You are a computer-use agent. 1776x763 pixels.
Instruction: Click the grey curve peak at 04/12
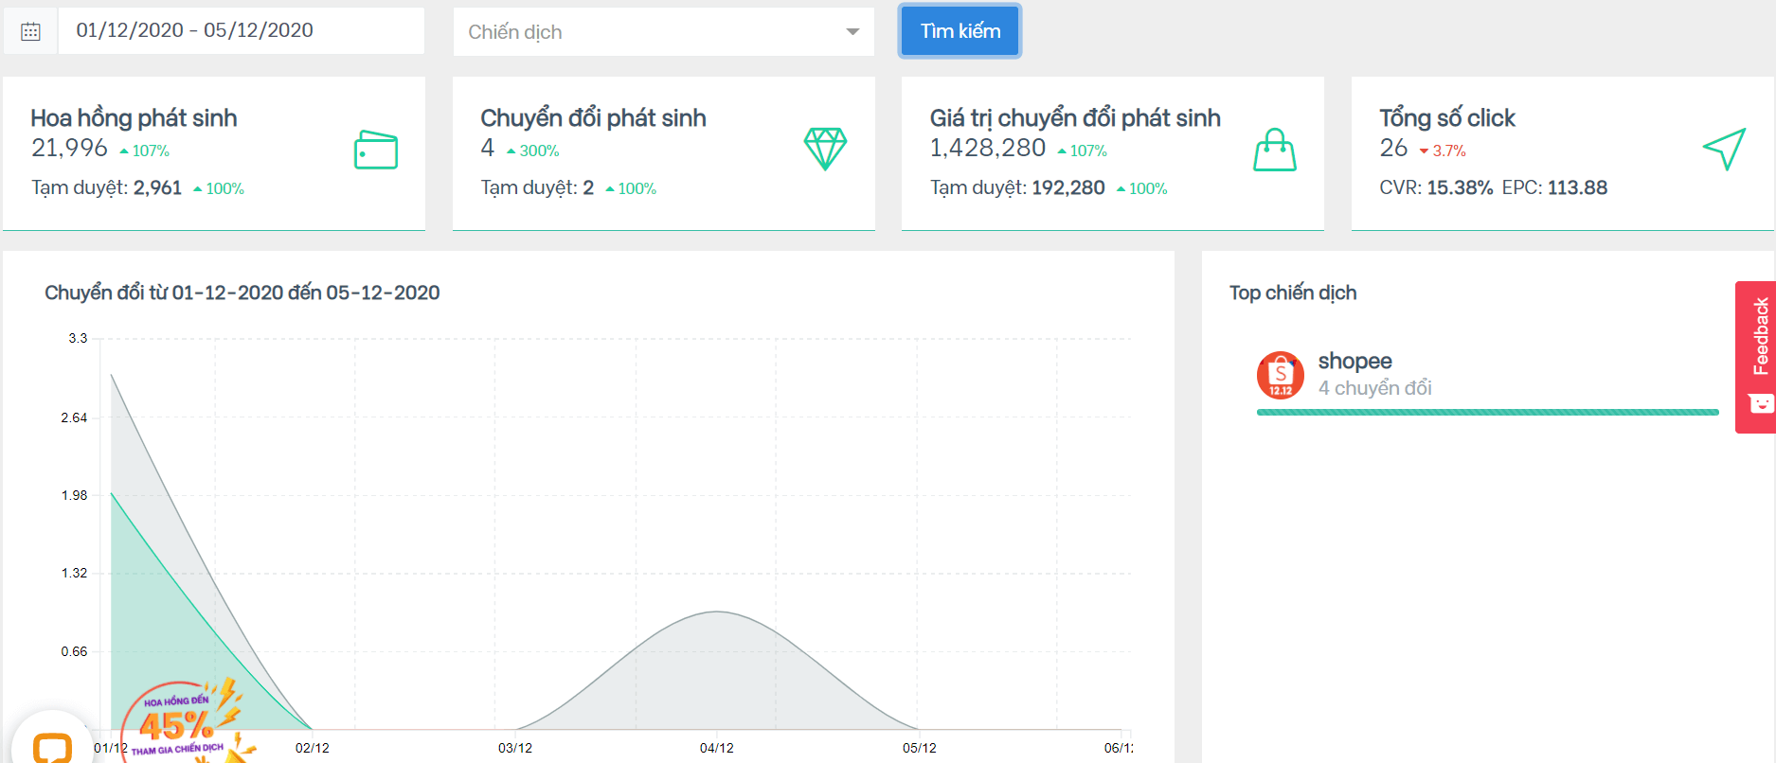(x=717, y=612)
